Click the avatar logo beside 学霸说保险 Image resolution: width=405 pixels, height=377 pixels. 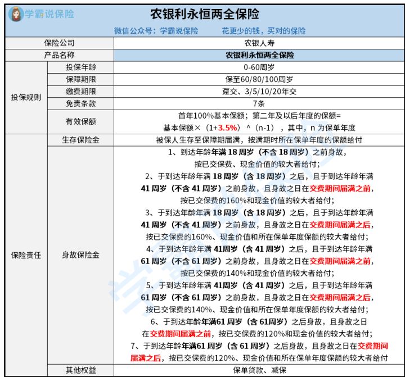[x=16, y=14]
